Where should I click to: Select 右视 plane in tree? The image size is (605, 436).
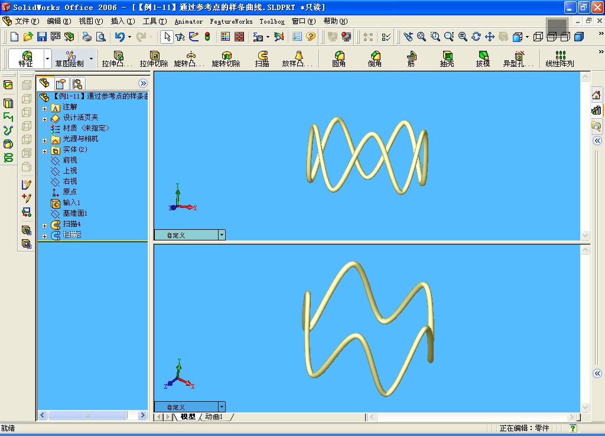(x=70, y=181)
